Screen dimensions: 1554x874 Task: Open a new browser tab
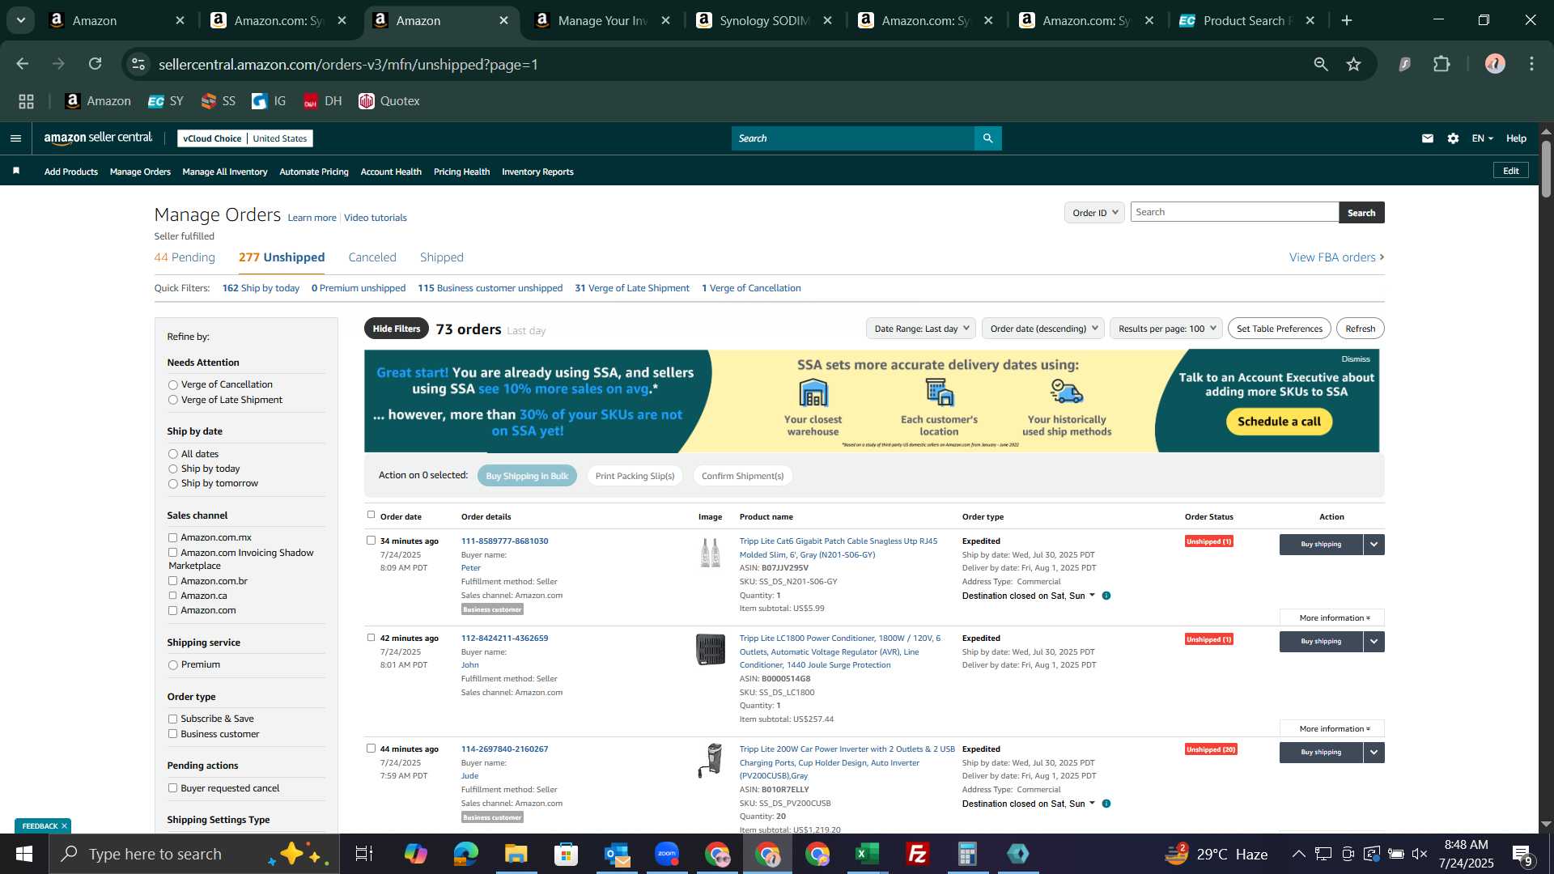point(1347,20)
